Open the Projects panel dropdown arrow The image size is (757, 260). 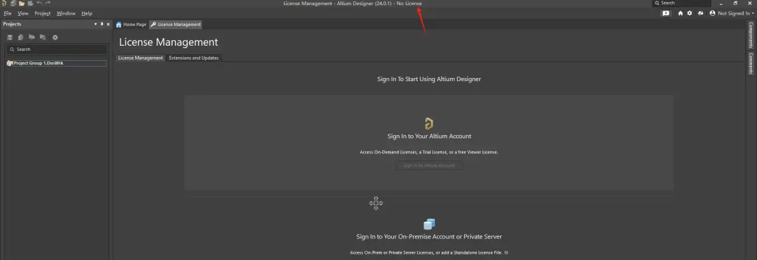point(96,24)
